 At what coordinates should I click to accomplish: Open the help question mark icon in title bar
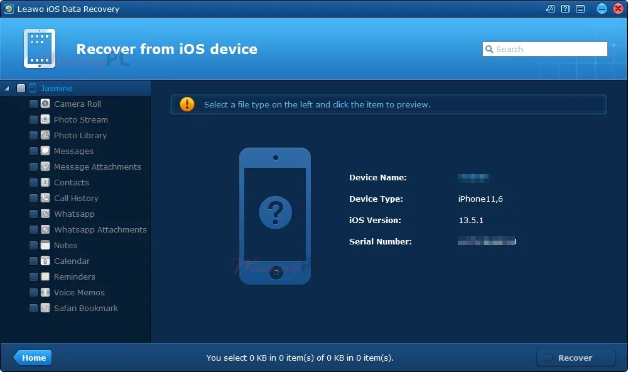pos(565,9)
